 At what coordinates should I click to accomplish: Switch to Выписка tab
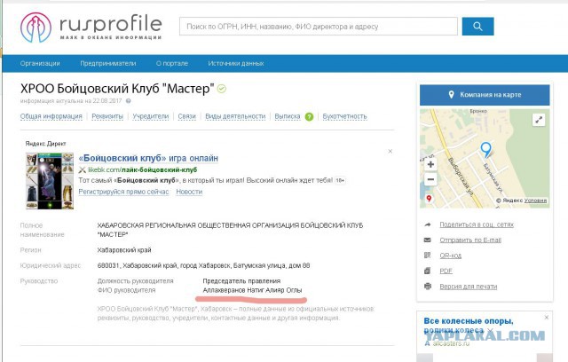point(288,116)
